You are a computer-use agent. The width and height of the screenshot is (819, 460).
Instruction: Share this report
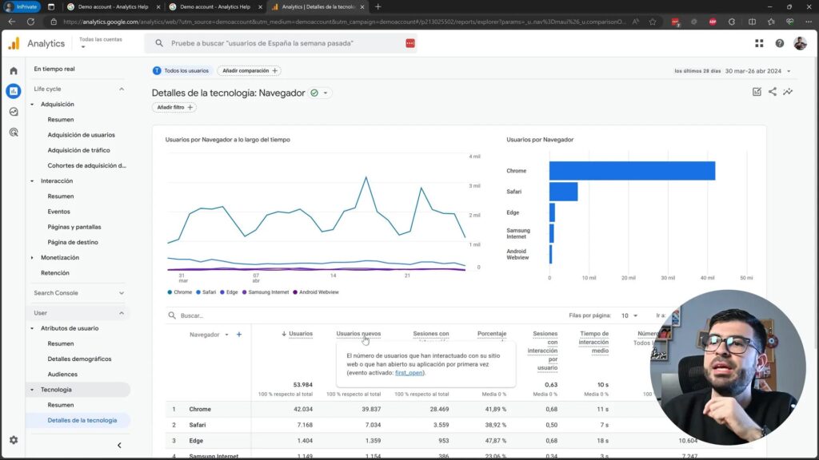point(772,92)
